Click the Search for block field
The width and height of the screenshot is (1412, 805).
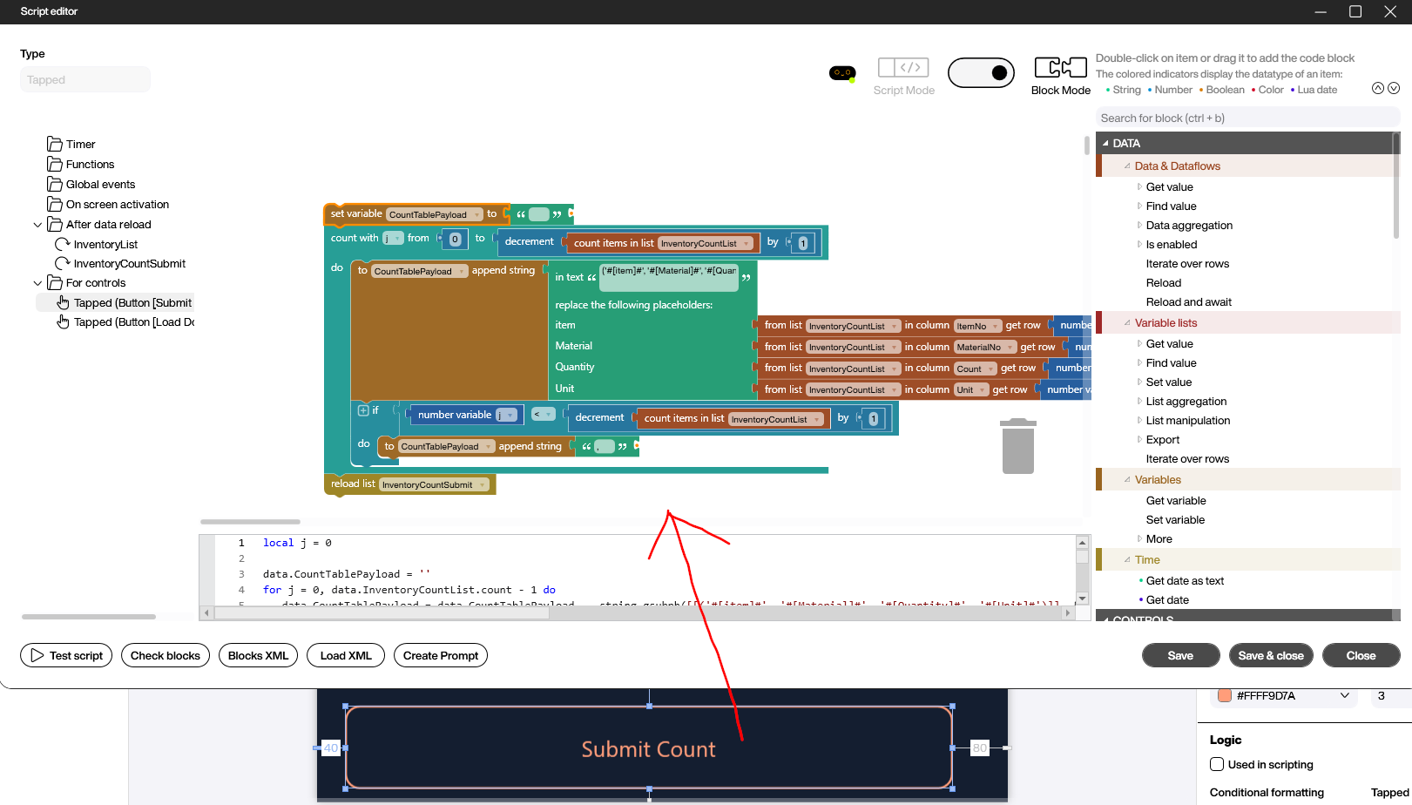click(1246, 118)
